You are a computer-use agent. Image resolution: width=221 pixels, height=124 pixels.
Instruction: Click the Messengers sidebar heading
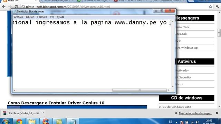(x=195, y=18)
